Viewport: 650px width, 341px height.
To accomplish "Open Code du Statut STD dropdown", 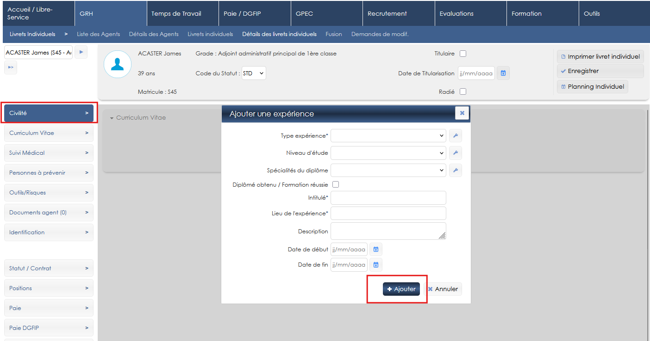I will 254,73.
